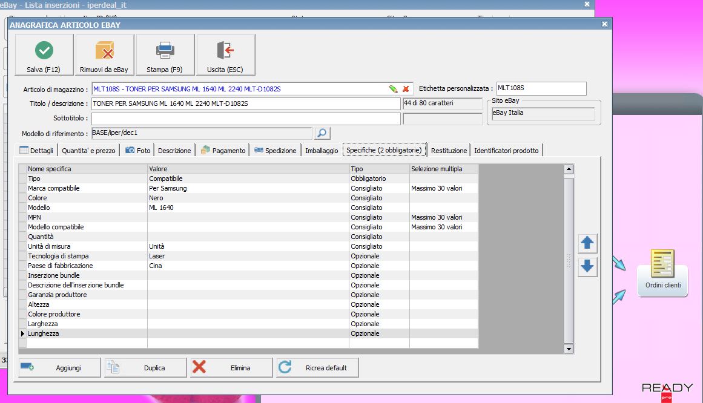
Task: Click the Salva (F12) green checkmark button
Action: (x=44, y=54)
